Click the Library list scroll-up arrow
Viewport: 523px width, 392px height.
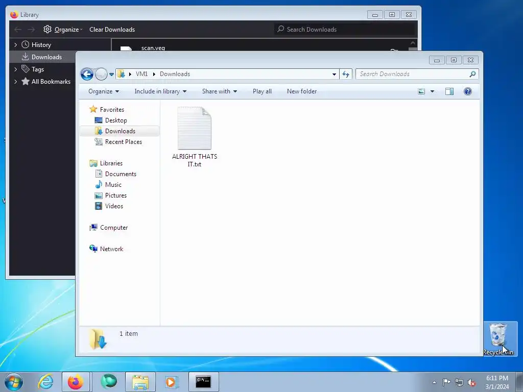tap(413, 43)
